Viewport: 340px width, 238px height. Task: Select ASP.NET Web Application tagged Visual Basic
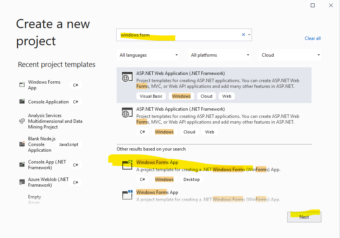(214, 85)
